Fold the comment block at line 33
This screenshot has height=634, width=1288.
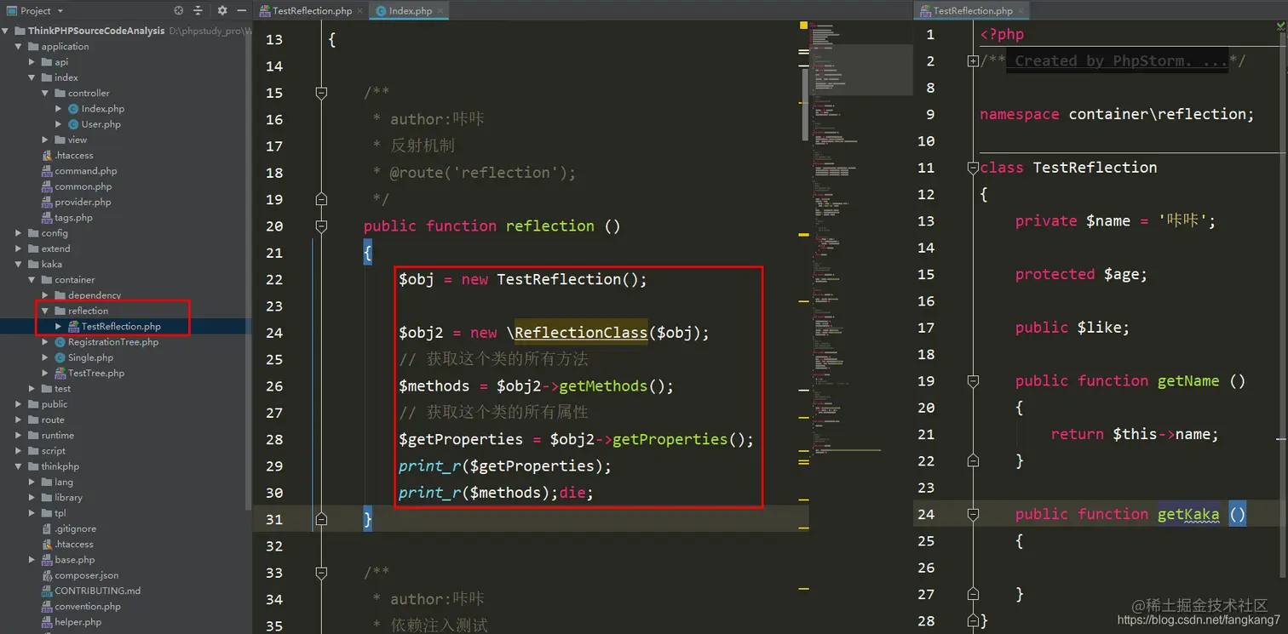(x=321, y=572)
